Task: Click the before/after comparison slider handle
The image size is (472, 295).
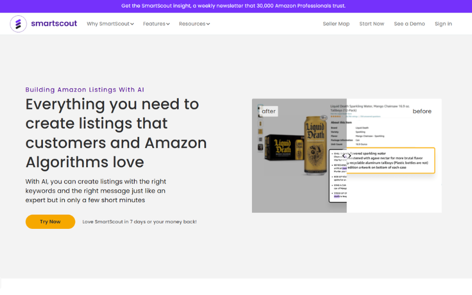Action: click(x=346, y=156)
